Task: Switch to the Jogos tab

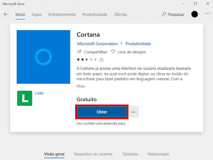Action: click(x=37, y=15)
